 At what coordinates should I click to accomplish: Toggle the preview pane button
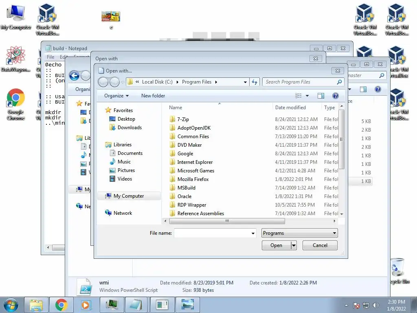[321, 96]
